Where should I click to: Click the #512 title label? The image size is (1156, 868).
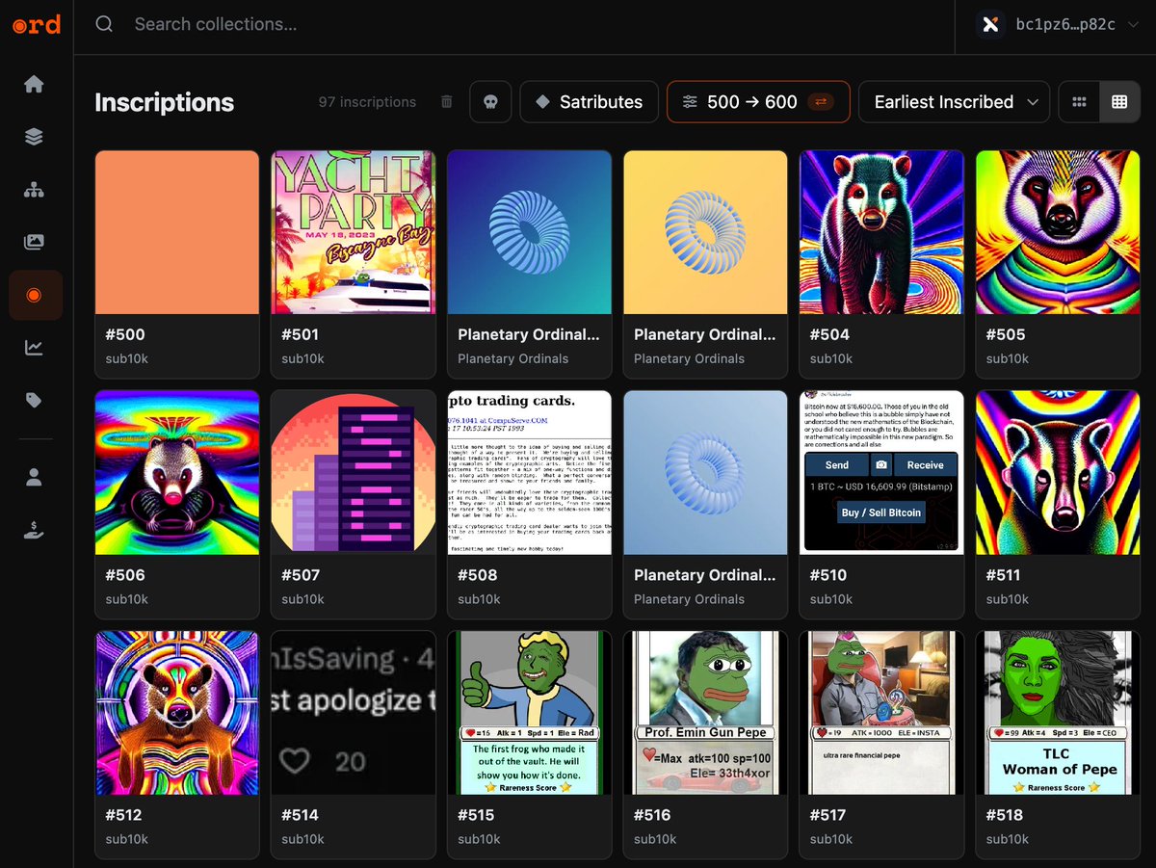coord(123,815)
